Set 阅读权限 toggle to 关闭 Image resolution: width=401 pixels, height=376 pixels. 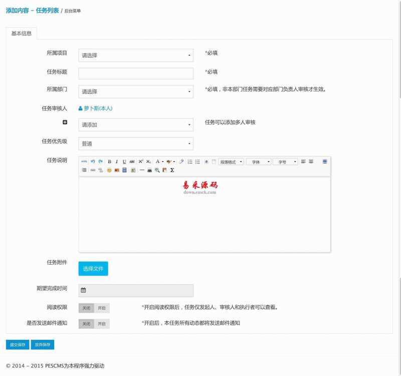(x=86, y=308)
